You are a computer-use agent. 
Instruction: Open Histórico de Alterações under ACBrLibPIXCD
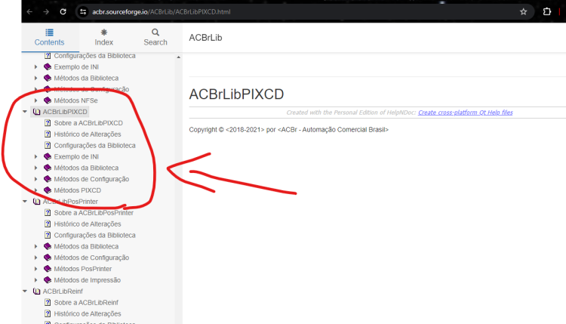[x=88, y=134]
